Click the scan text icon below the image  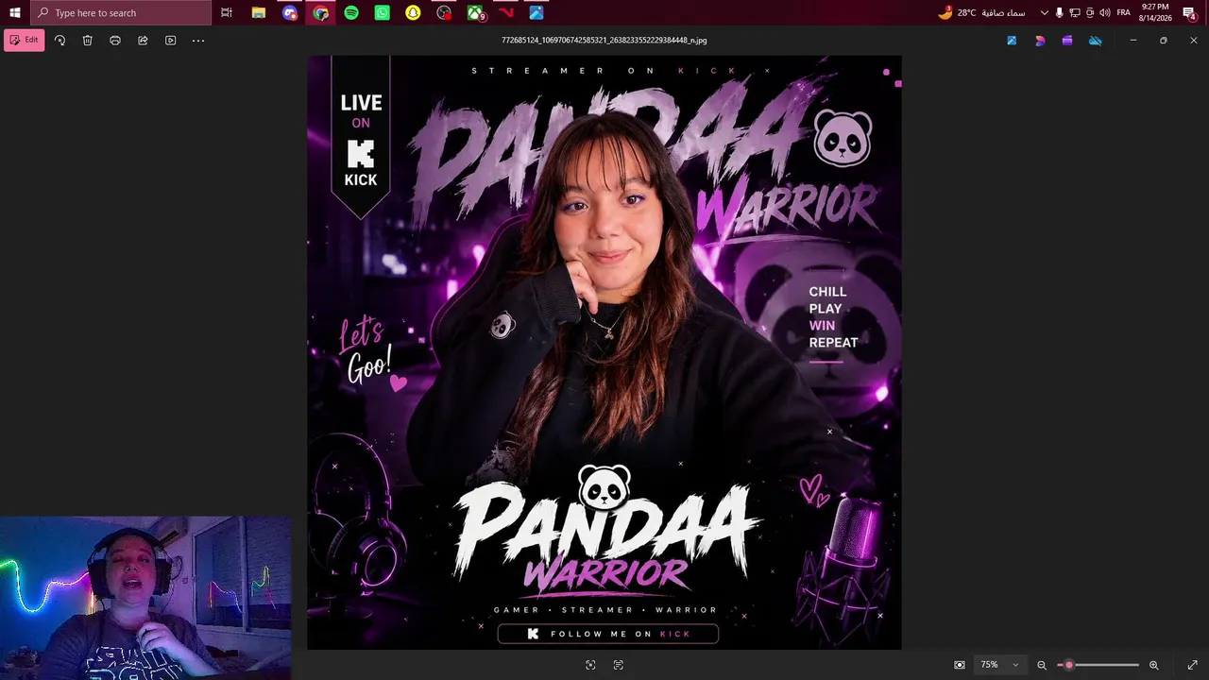click(x=619, y=665)
